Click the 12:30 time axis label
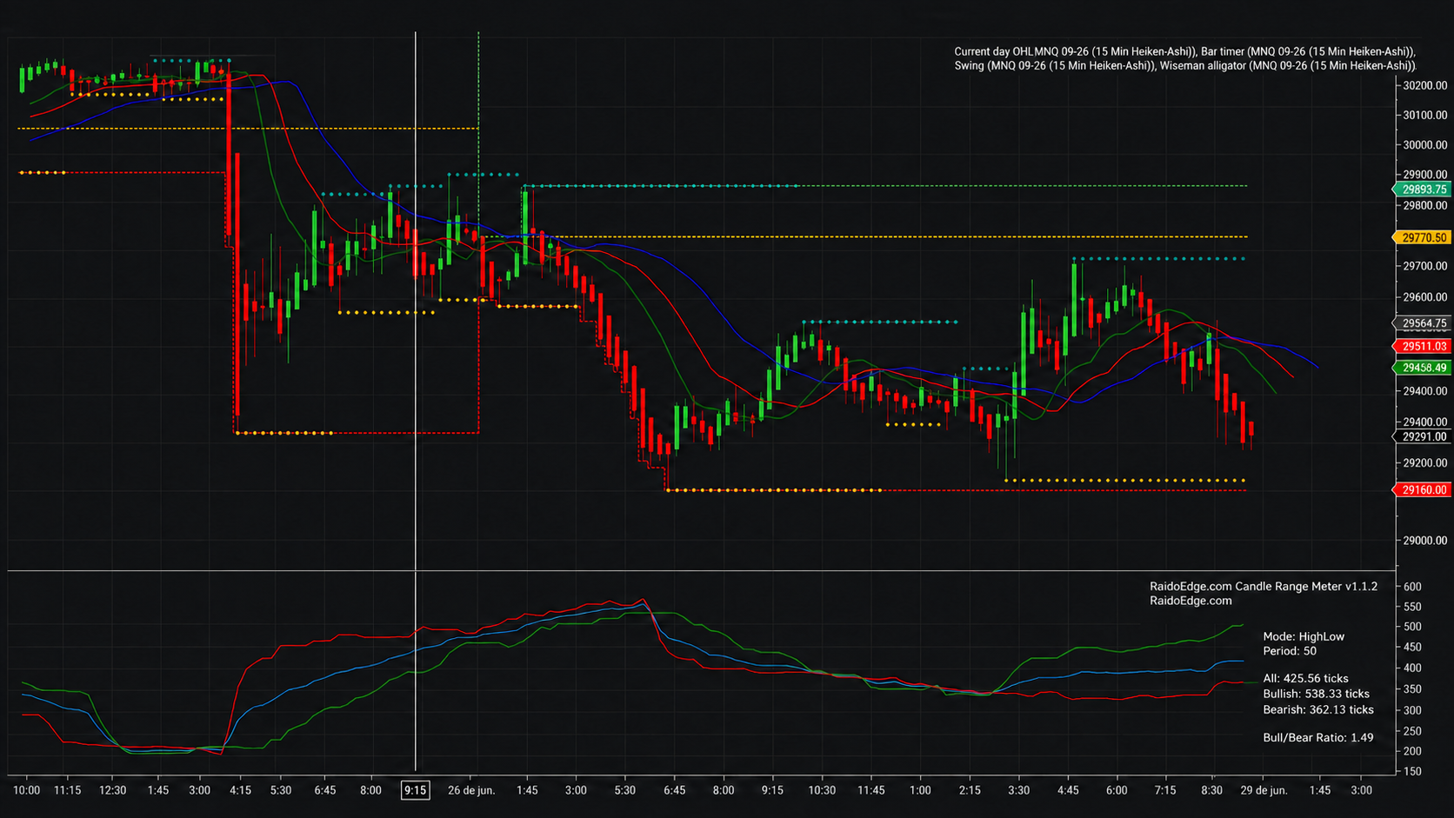This screenshot has height=818, width=1454. coord(112,790)
